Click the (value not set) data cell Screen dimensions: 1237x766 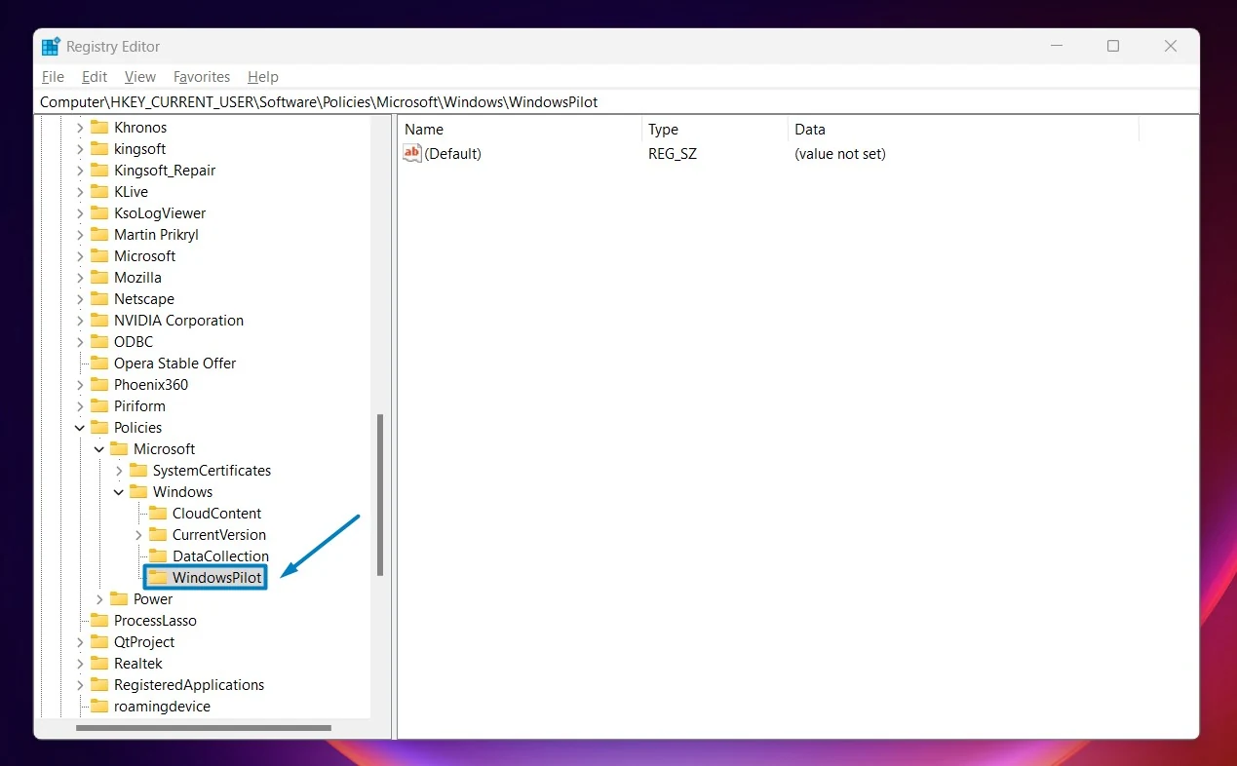pos(840,154)
